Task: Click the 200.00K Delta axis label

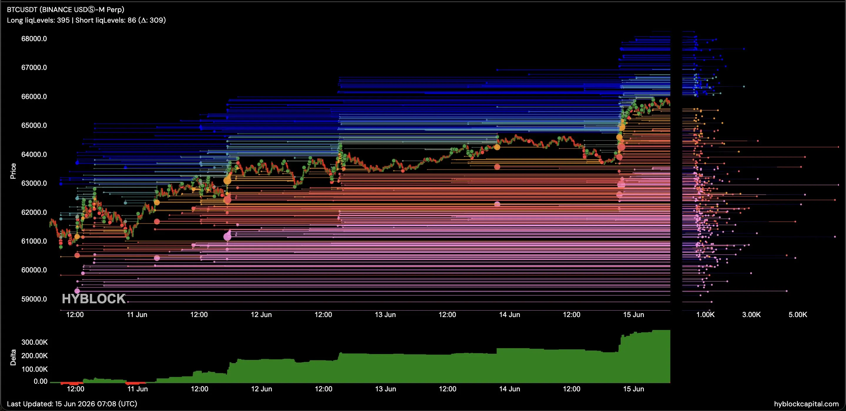Action: (34, 356)
